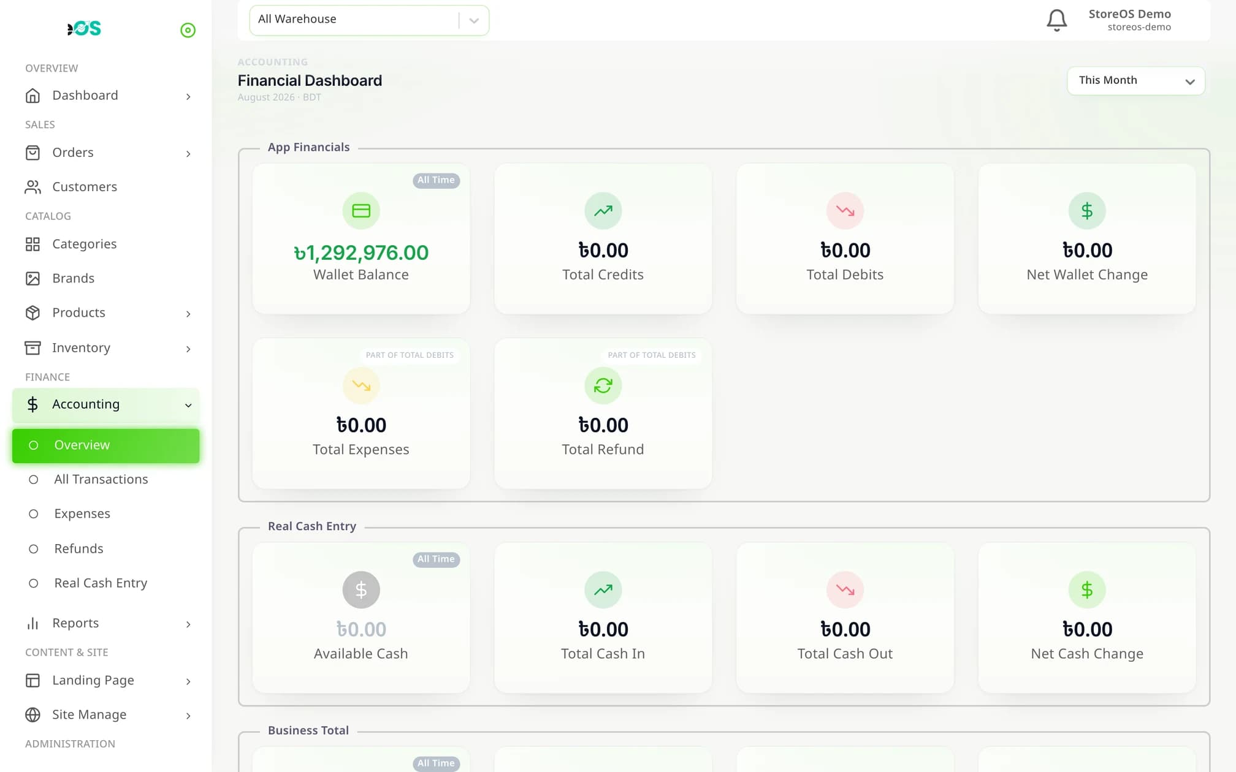Click the Total Credits trending-up icon
This screenshot has width=1236, height=772.
coord(603,211)
